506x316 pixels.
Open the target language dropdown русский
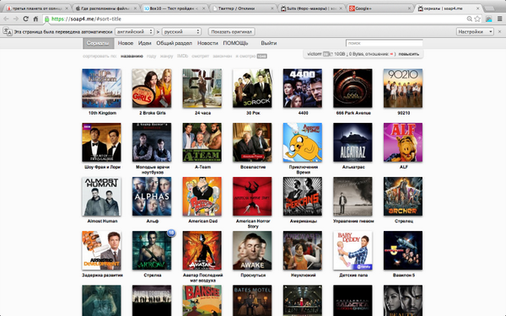[x=181, y=32]
